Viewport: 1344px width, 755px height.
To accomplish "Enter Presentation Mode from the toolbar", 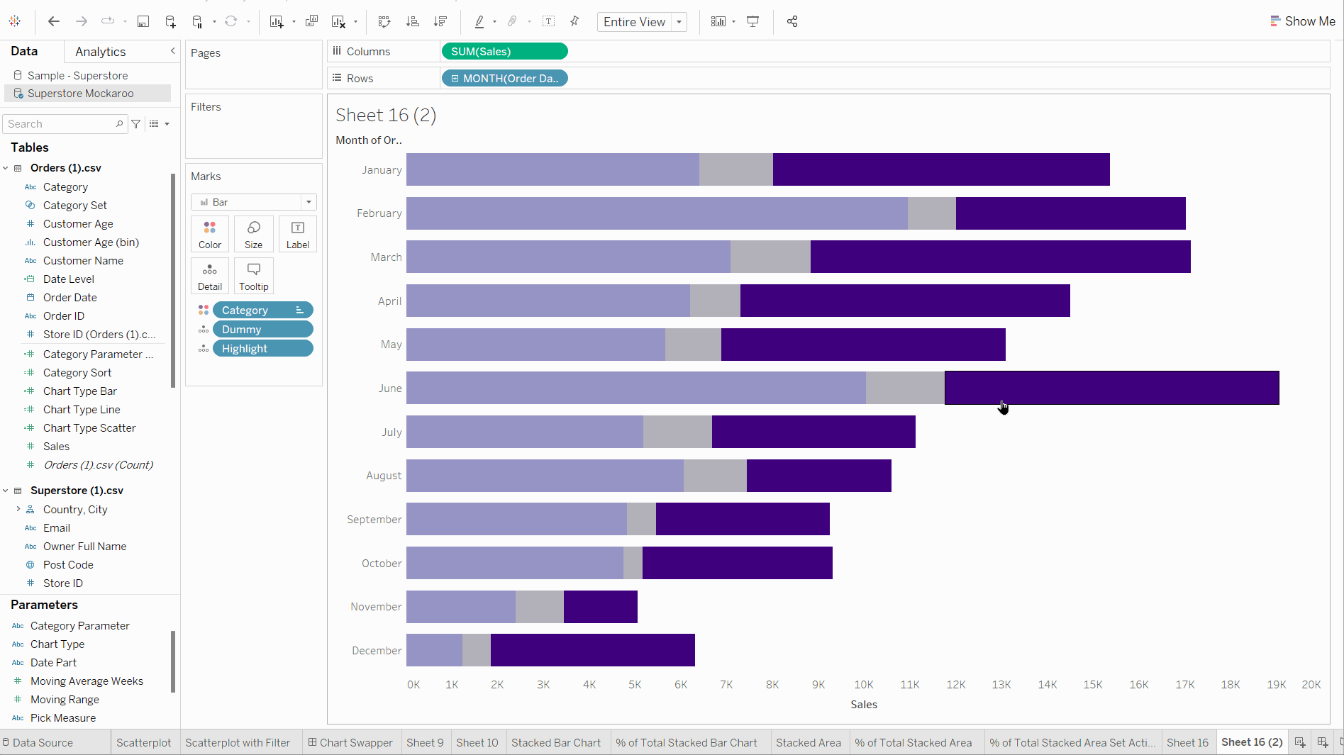I will [x=752, y=21].
